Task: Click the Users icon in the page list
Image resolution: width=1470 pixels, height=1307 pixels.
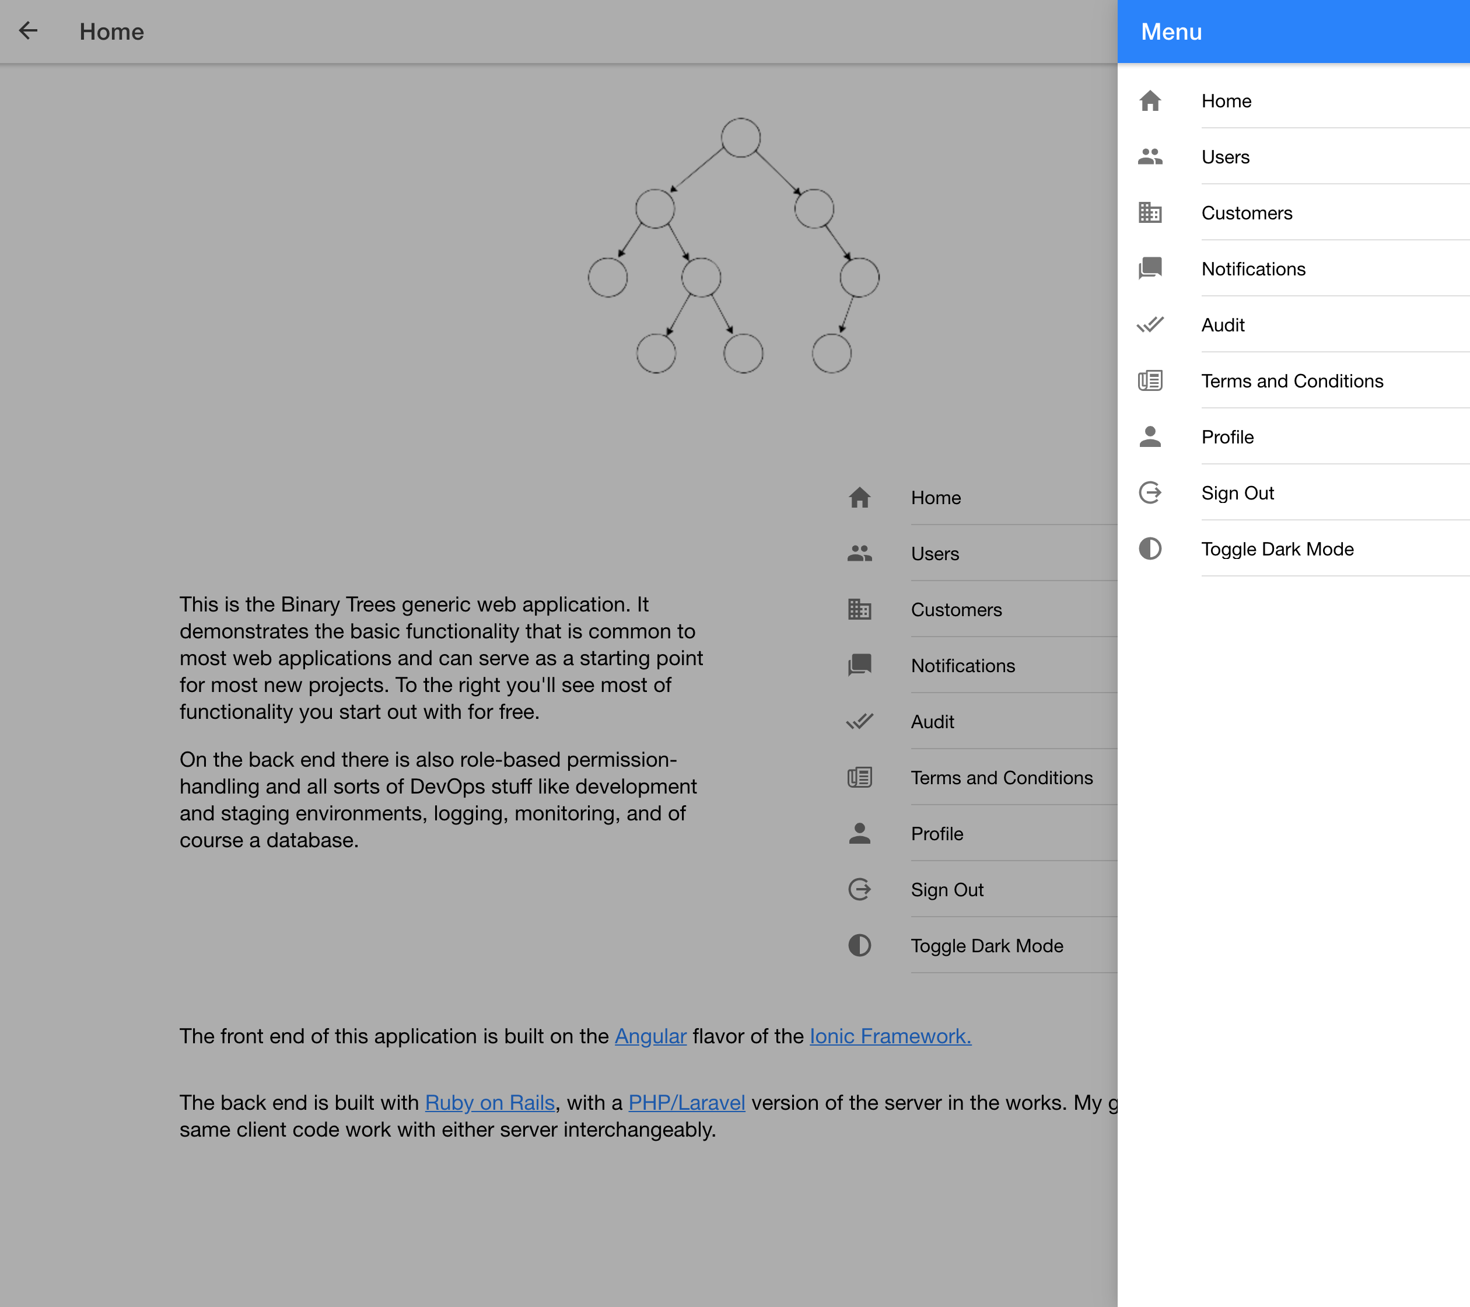Action: coord(859,554)
